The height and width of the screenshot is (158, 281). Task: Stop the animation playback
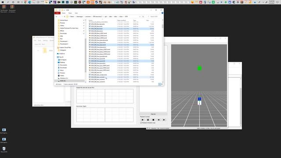[x=153, y=120]
